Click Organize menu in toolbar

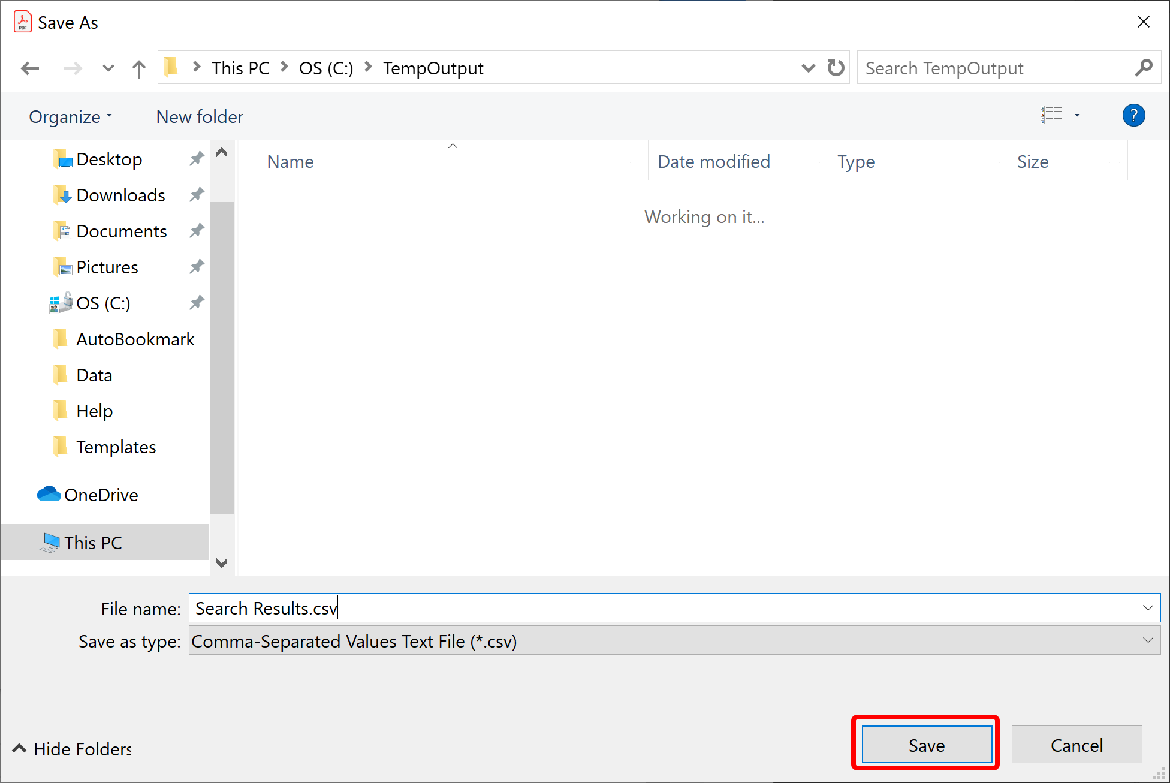[x=69, y=115]
